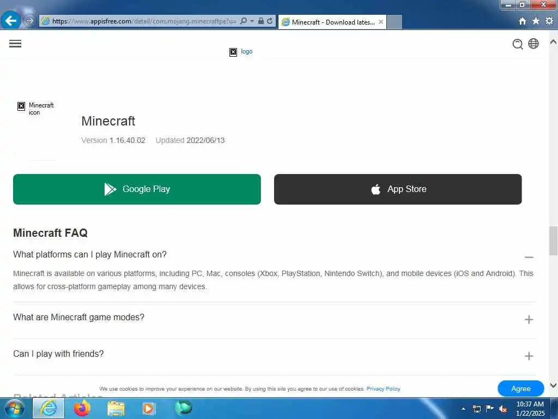Image resolution: width=558 pixels, height=419 pixels.
Task: Go back with the browser back arrow
Action: point(11,21)
